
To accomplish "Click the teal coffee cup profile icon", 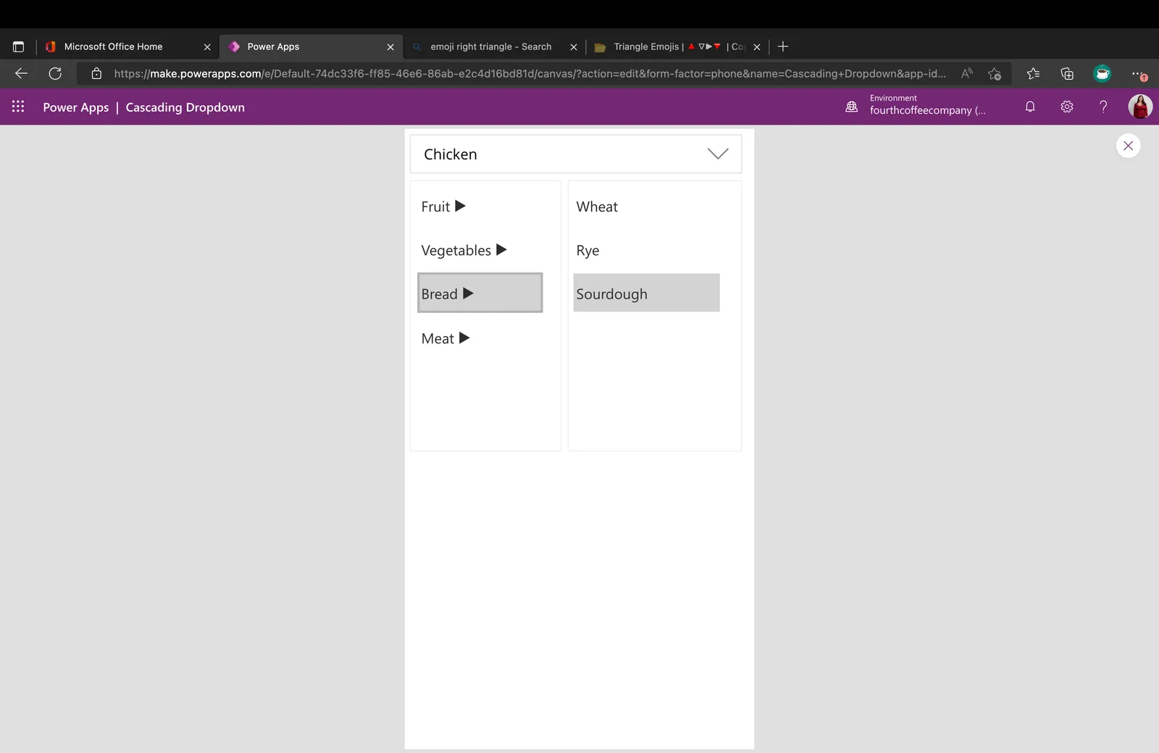I will [1102, 73].
